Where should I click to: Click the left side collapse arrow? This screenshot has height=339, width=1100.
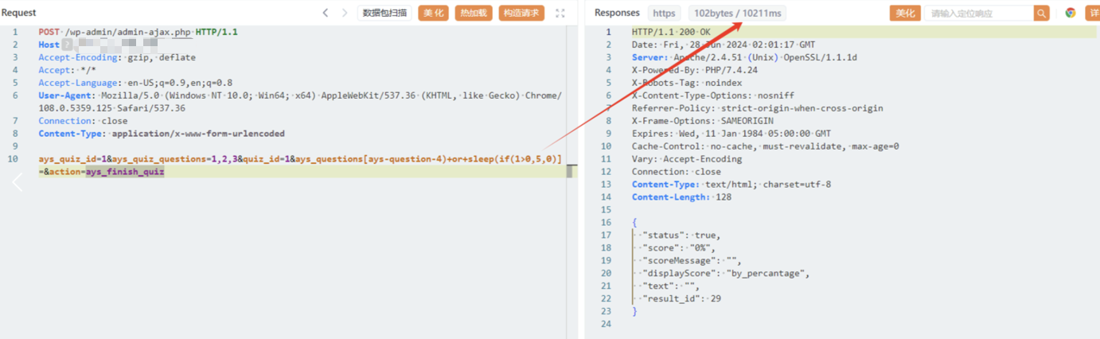pyautogui.click(x=17, y=182)
